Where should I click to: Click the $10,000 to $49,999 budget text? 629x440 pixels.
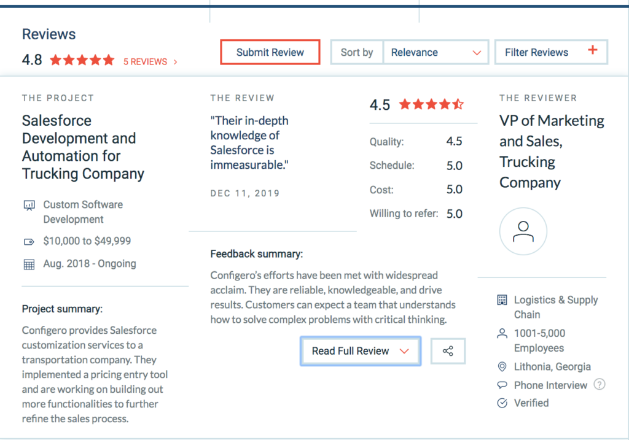[87, 241]
